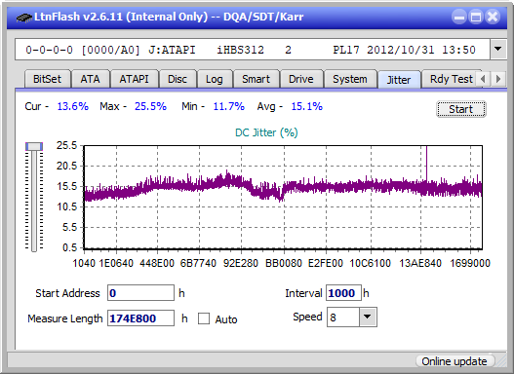The image size is (514, 374).
Task: Click the LtnFlash chip icon in title bar
Action: [24, 17]
